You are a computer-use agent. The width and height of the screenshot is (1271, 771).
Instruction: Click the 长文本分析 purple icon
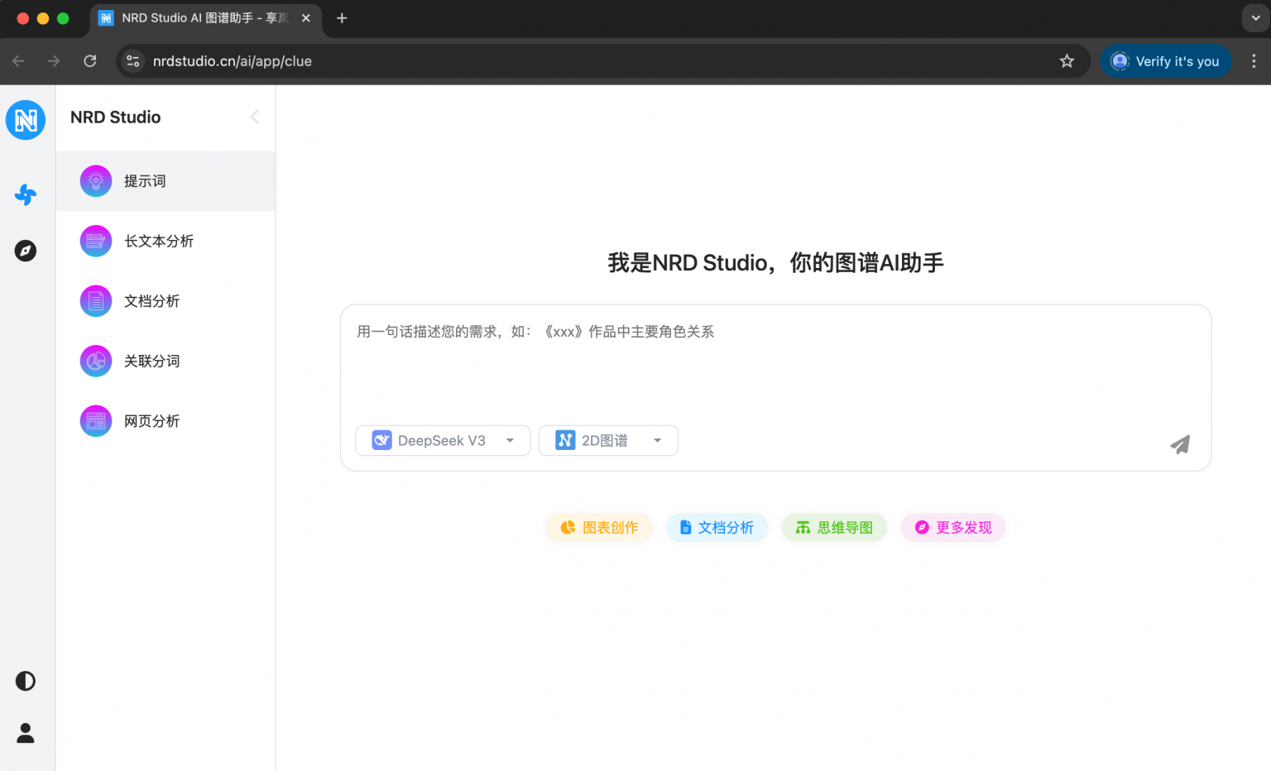(x=96, y=241)
